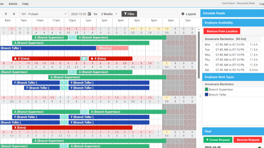Click the Remove Request button

click(248, 140)
